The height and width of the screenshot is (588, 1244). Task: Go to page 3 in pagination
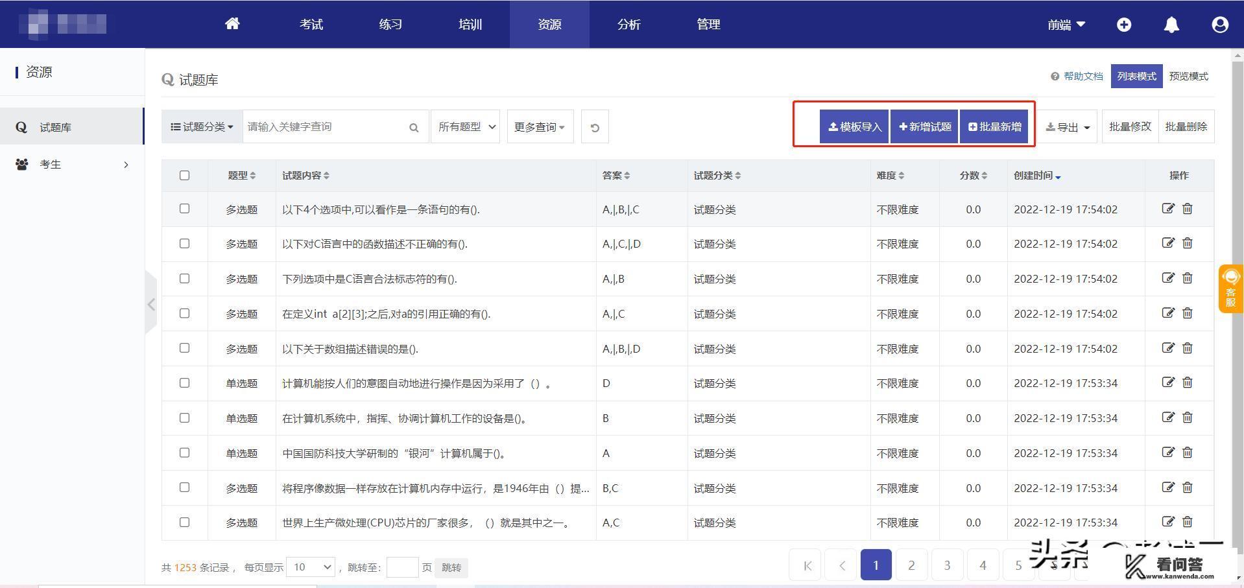coord(946,565)
